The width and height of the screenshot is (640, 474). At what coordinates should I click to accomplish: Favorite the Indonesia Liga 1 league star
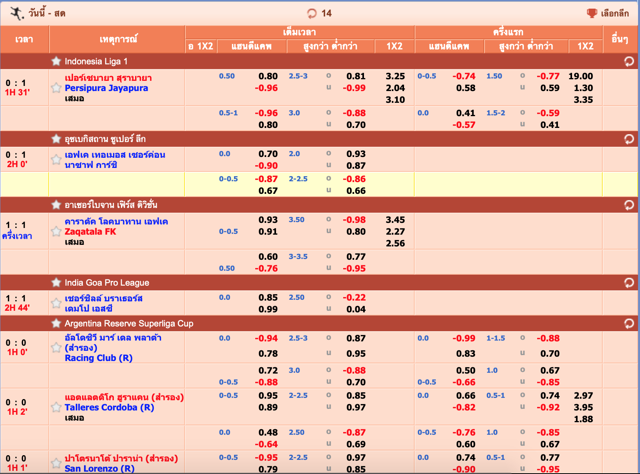point(56,61)
